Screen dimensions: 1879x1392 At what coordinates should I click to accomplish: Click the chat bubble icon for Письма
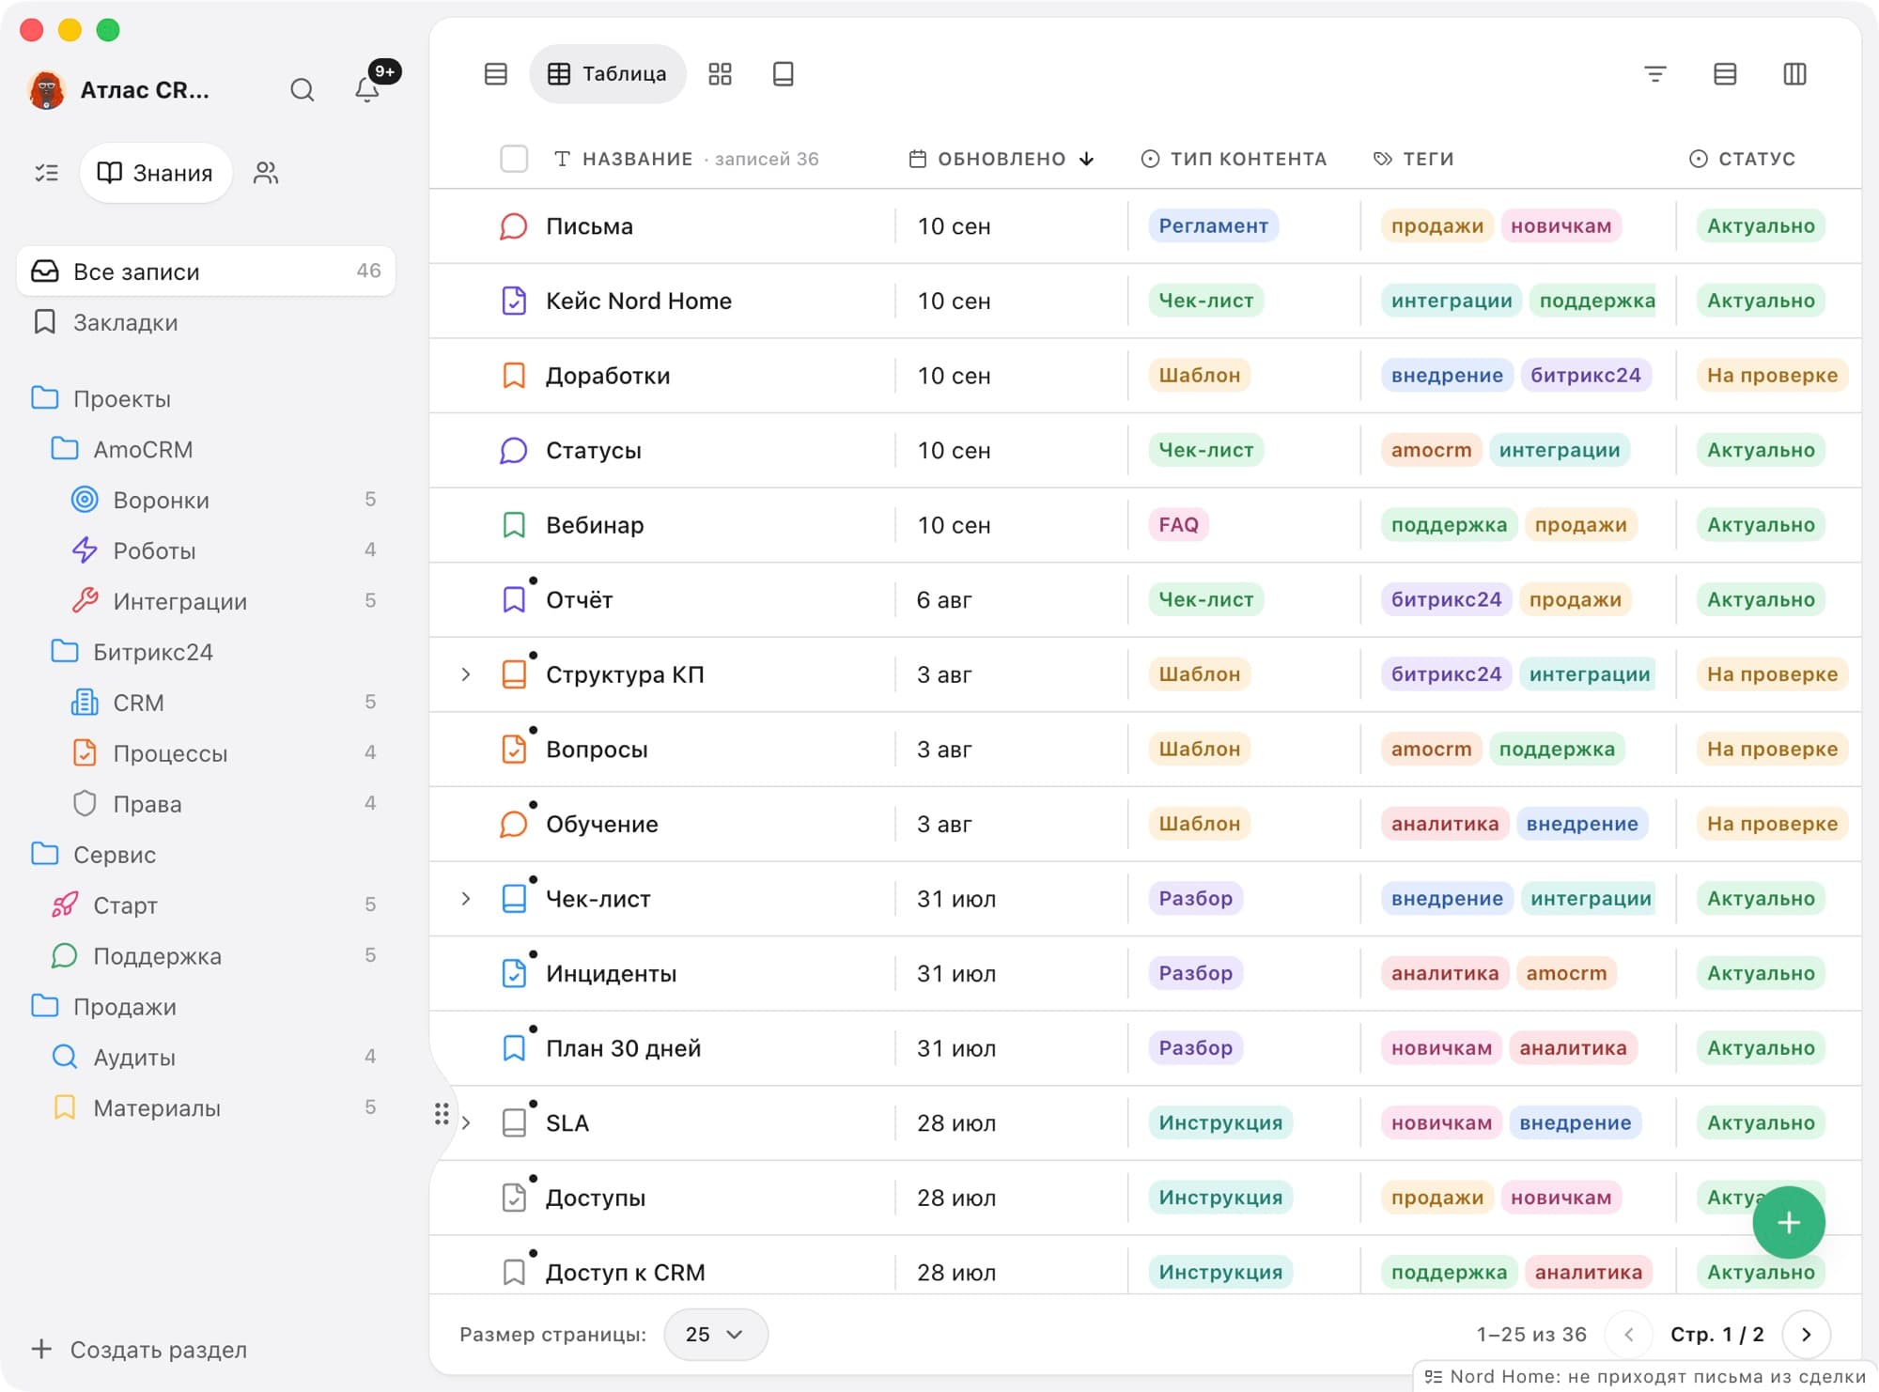(513, 226)
